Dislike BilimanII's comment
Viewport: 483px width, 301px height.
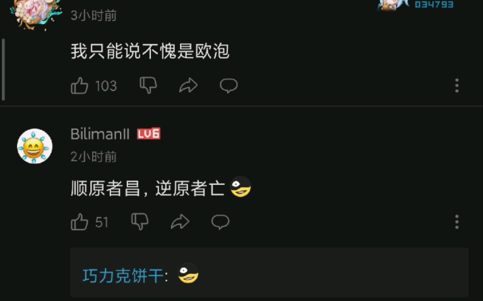click(x=140, y=221)
